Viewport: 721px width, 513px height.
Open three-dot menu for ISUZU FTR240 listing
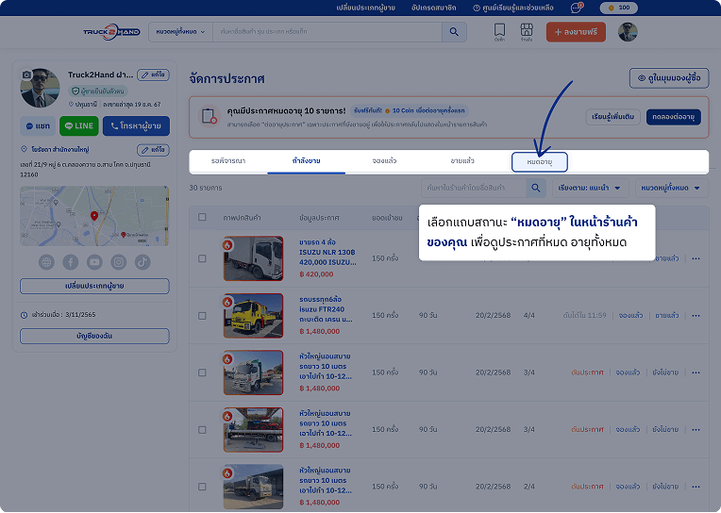coord(696,315)
